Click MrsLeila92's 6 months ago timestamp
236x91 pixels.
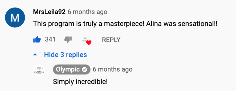(87, 12)
